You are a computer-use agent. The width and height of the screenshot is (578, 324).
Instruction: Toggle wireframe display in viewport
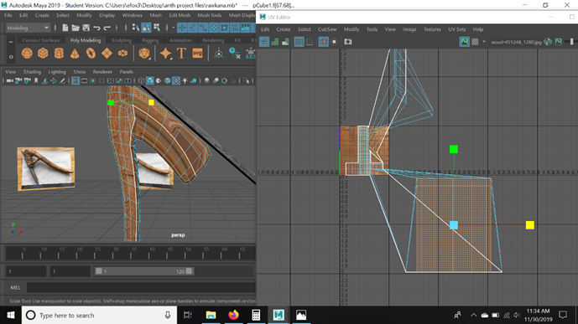141,80
